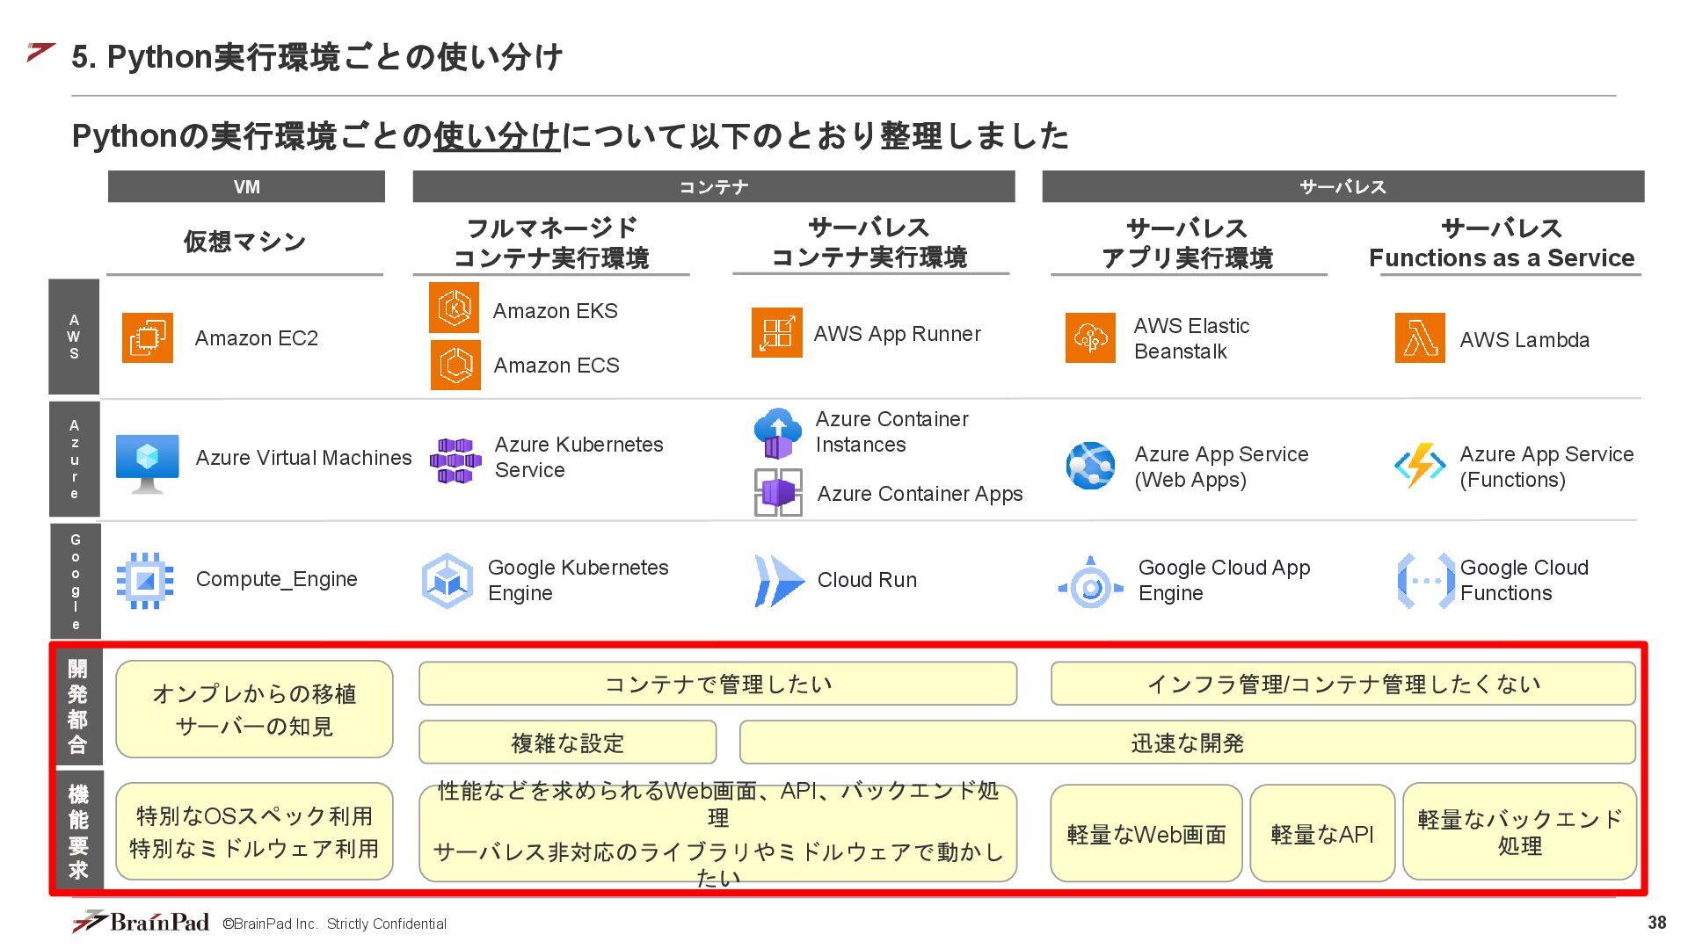Select the Google row label

76,581
